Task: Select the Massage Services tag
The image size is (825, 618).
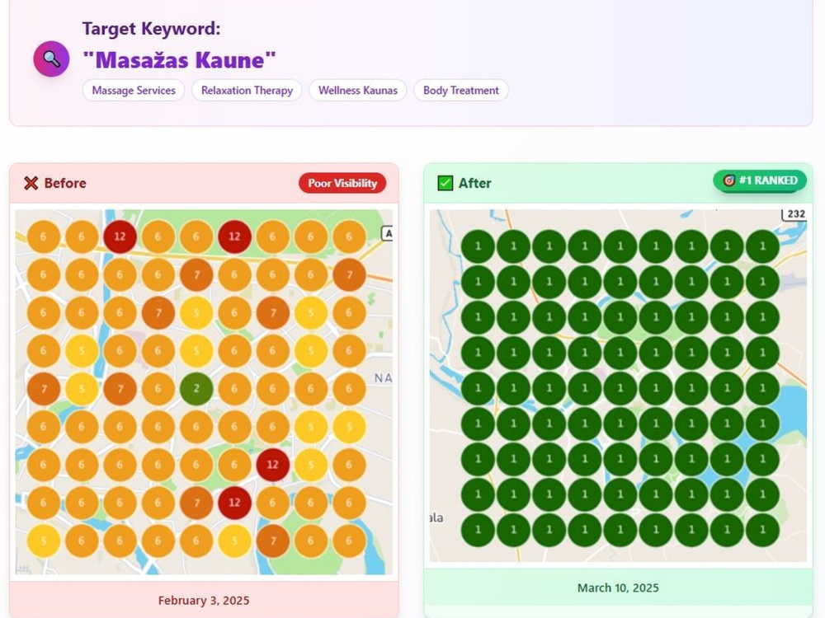Action: tap(134, 91)
